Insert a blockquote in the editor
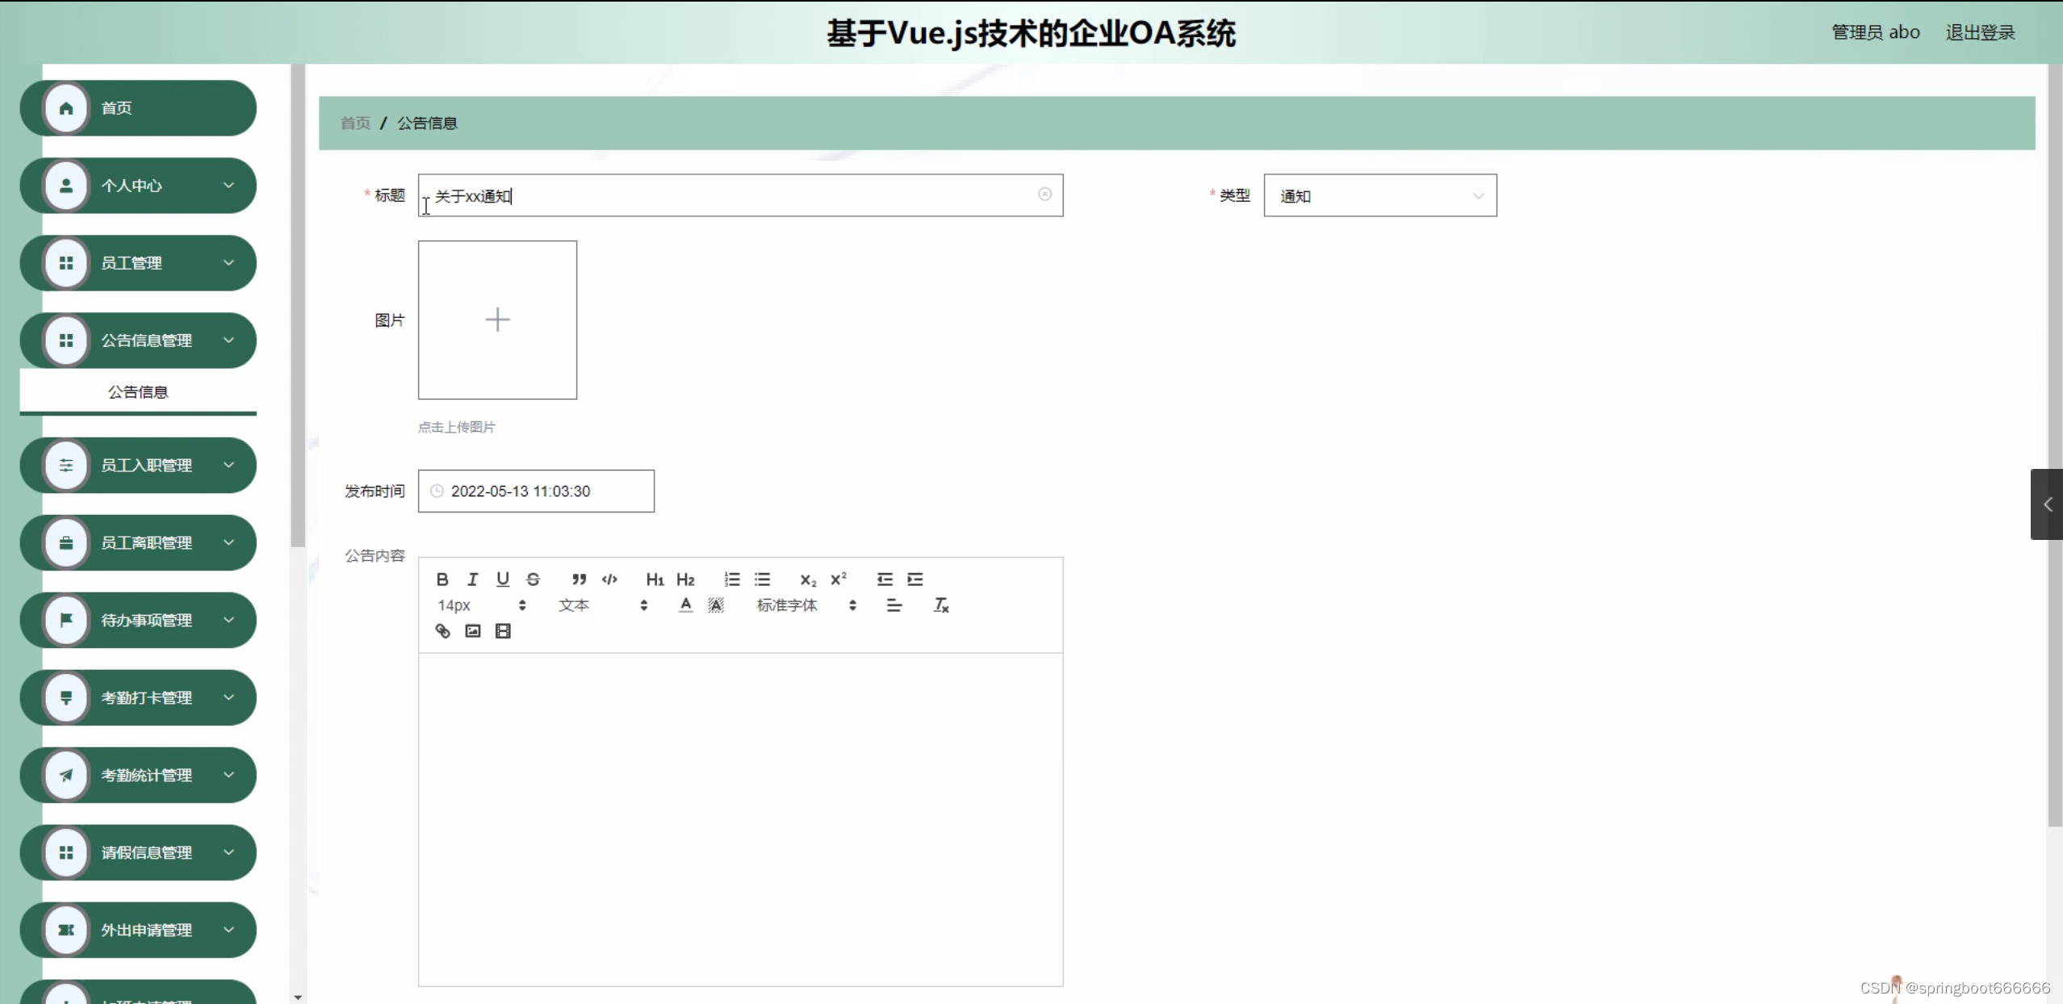This screenshot has height=1004, width=2063. 579,579
